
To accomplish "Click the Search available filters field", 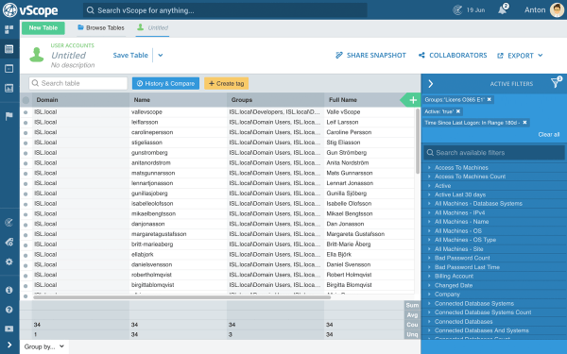I will pyautogui.click(x=494, y=152).
